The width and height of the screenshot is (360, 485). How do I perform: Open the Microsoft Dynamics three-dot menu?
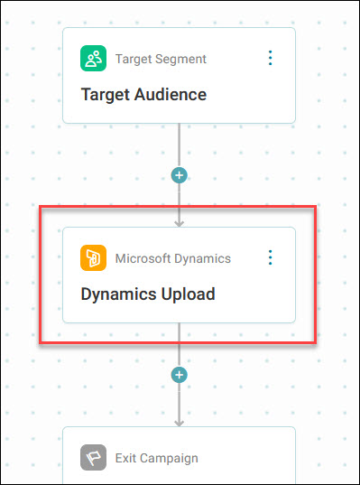coord(271,257)
